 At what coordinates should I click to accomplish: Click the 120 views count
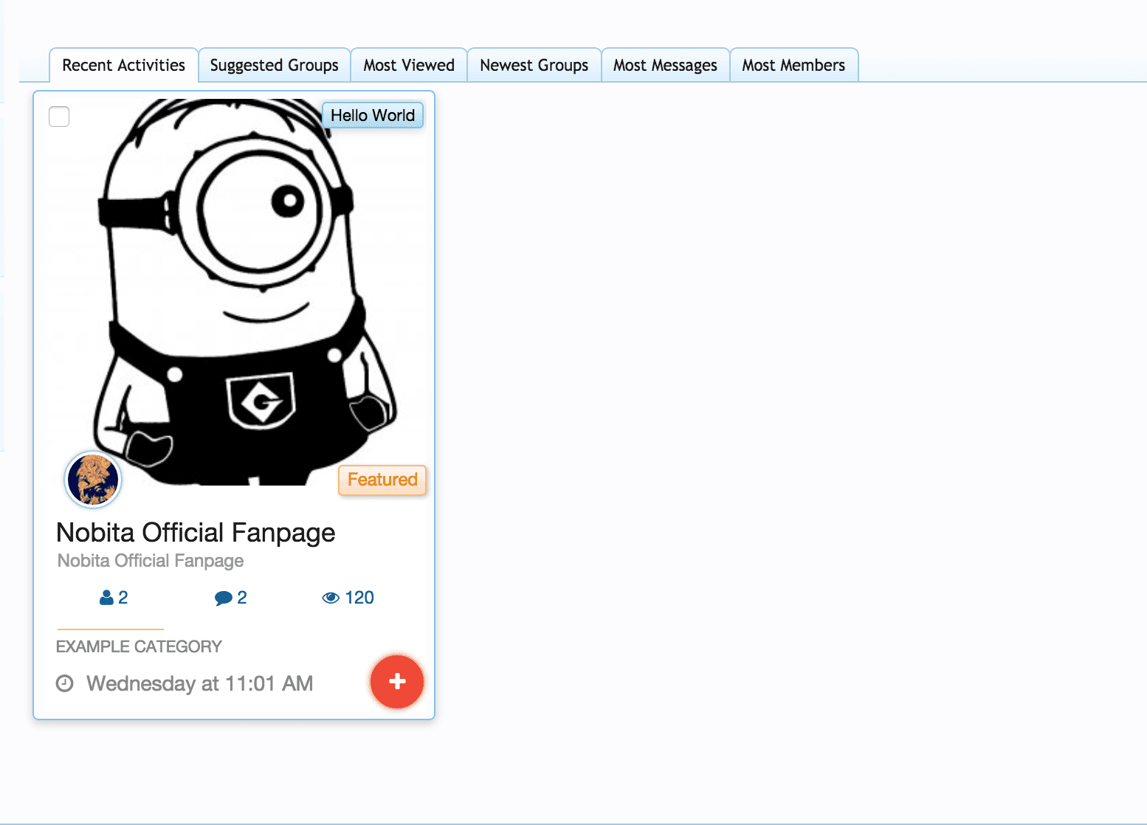tap(359, 598)
